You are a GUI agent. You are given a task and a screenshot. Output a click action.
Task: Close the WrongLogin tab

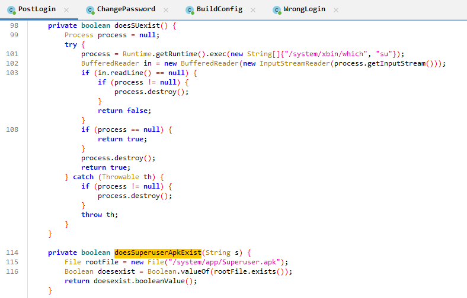point(336,10)
